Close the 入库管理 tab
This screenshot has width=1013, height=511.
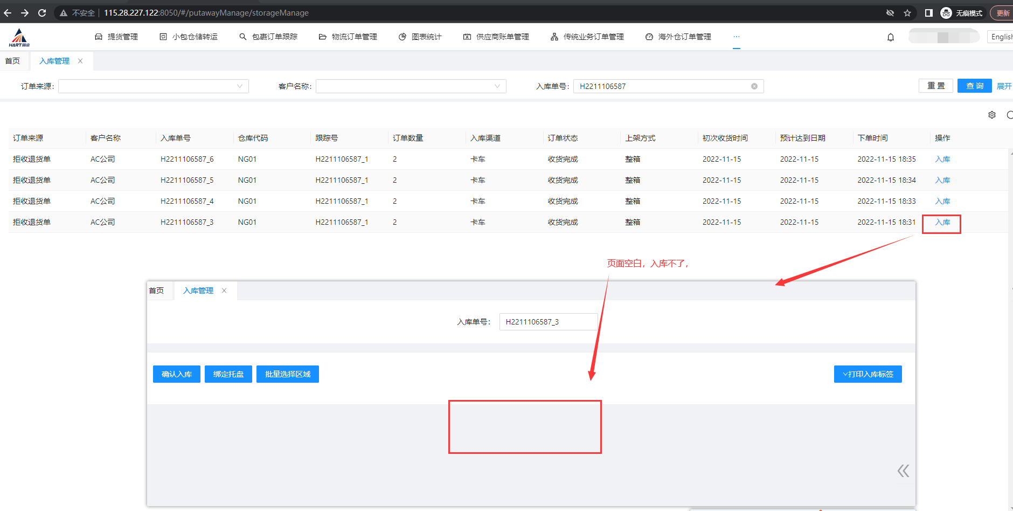point(80,61)
